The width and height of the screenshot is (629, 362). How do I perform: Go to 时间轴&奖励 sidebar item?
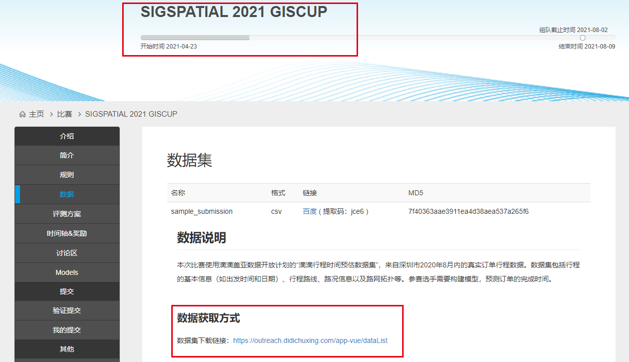67,233
